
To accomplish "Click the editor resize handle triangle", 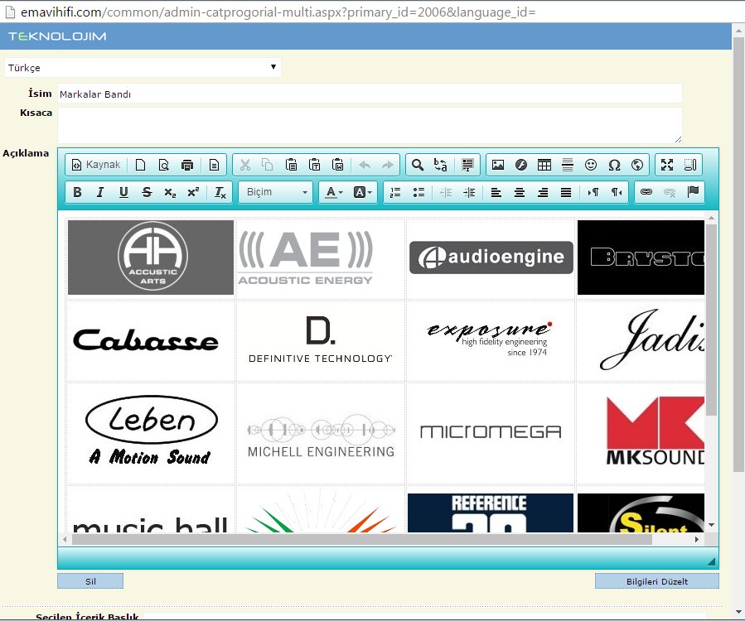I will point(711,561).
